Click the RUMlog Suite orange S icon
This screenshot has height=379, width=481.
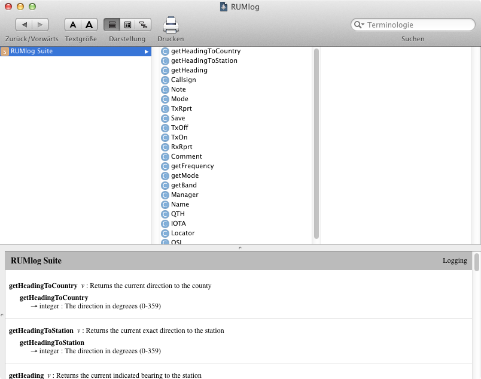point(5,51)
